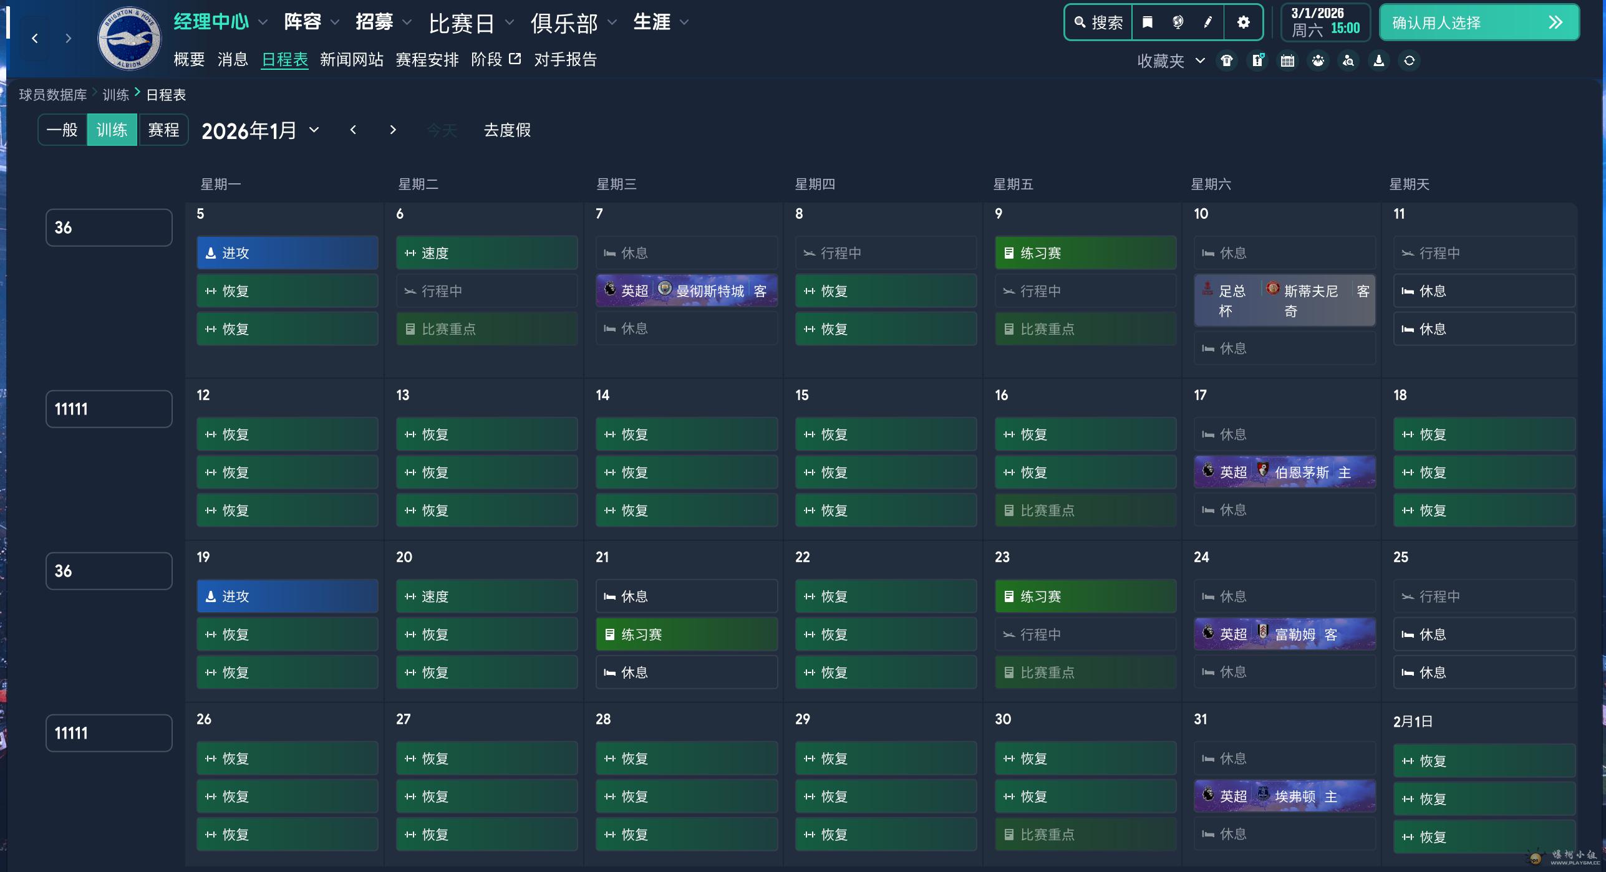Open the player search scouting icon

tap(1348, 60)
